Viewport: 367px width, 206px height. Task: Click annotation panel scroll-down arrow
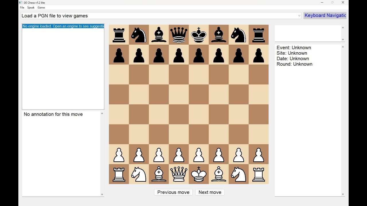102,195
